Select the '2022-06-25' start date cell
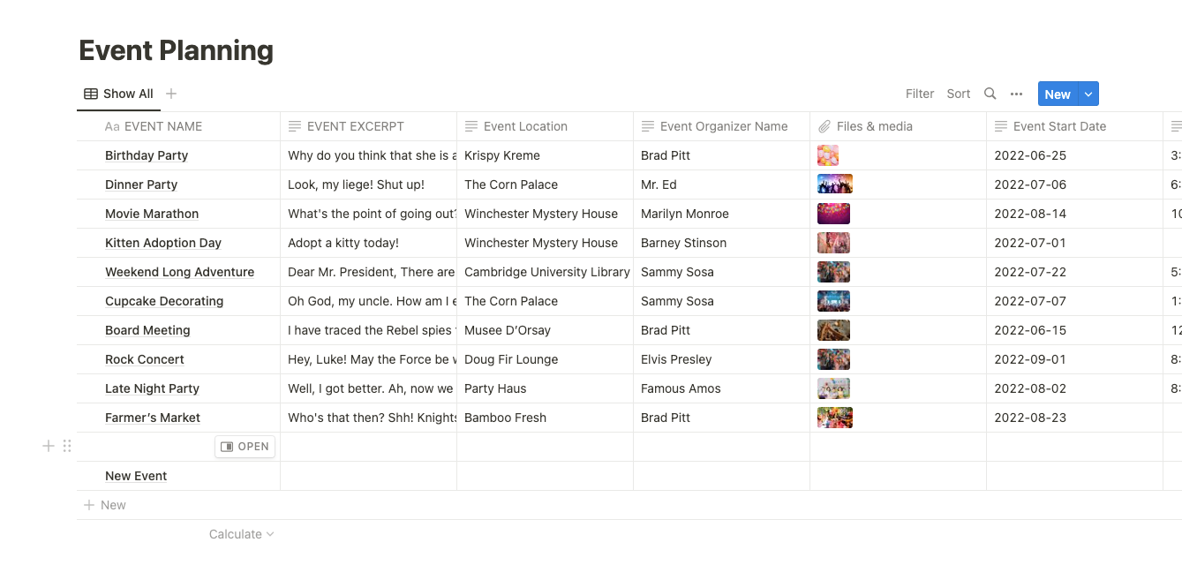 (x=1074, y=155)
